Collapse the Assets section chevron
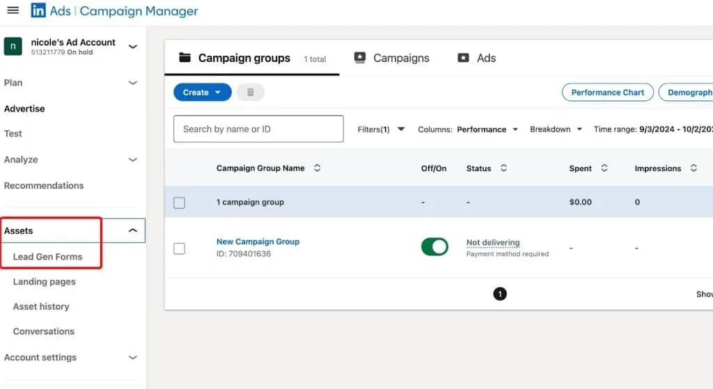The width and height of the screenshot is (713, 389). [x=133, y=230]
